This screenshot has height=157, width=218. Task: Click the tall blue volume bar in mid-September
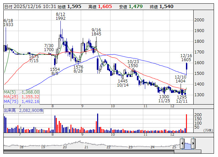97,123
